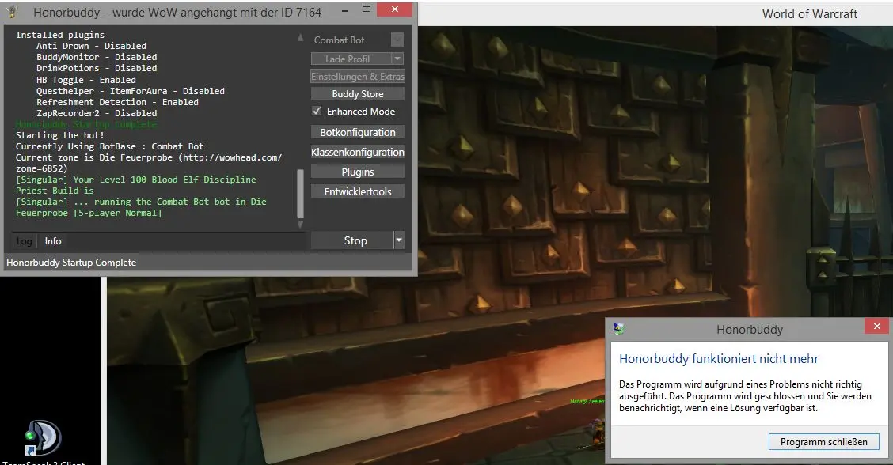
Task: Click the 'Anti Drown - Disabled' log line
Action: click(91, 46)
